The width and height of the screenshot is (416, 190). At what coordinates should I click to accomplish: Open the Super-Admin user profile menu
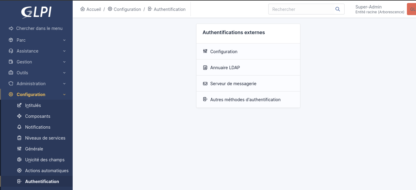tap(380, 9)
